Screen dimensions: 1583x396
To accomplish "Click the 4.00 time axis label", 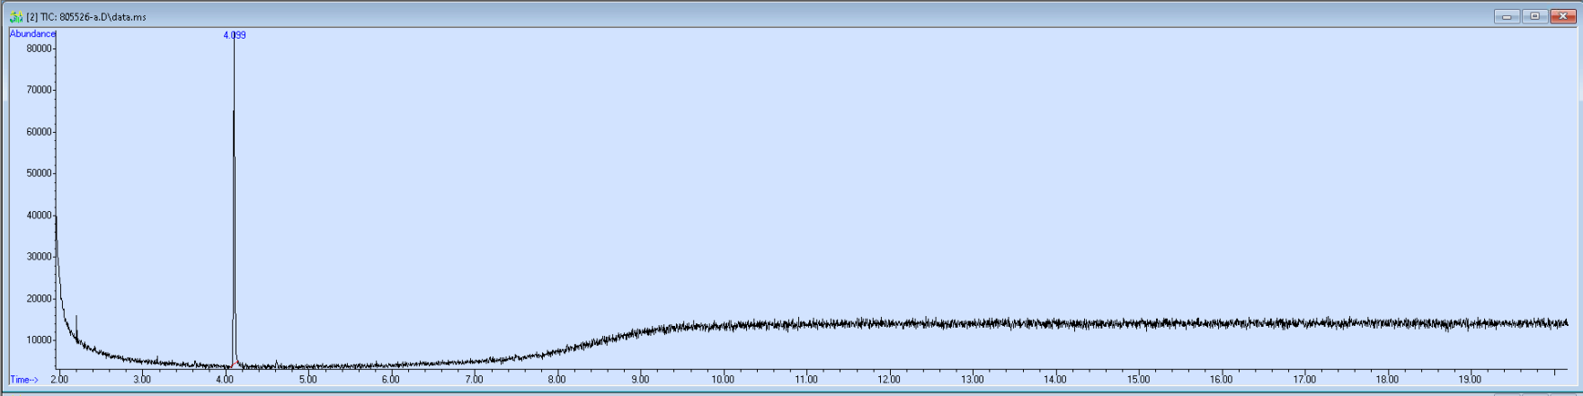I will [x=225, y=380].
